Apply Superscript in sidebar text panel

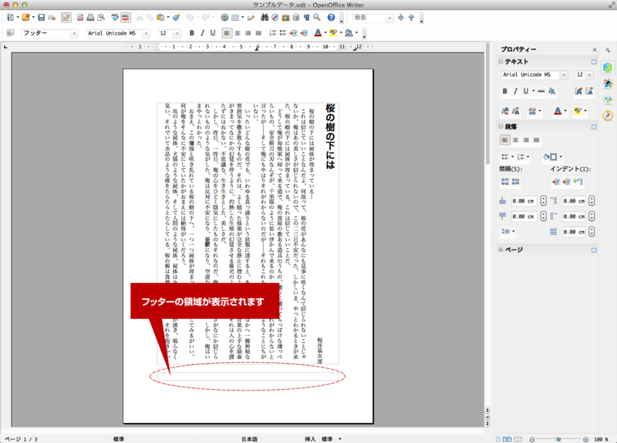click(505, 111)
